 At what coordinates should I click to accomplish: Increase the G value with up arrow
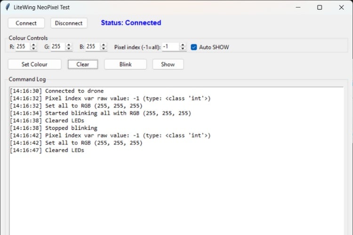[69, 45]
